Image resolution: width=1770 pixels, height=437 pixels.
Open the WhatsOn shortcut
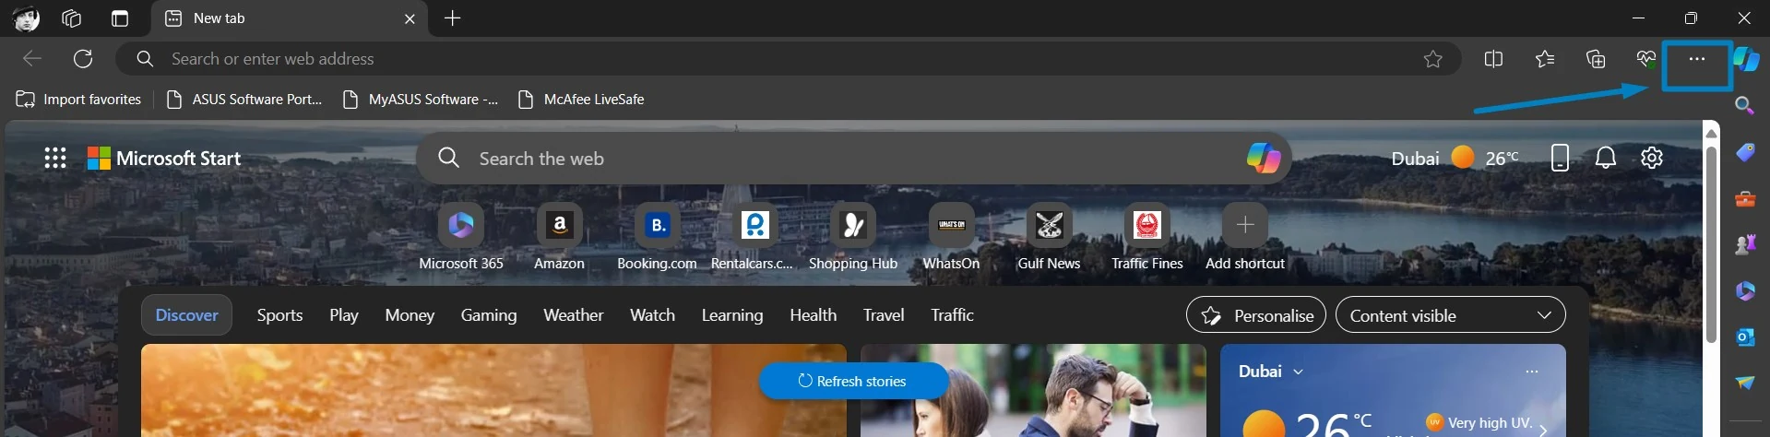[x=951, y=237]
